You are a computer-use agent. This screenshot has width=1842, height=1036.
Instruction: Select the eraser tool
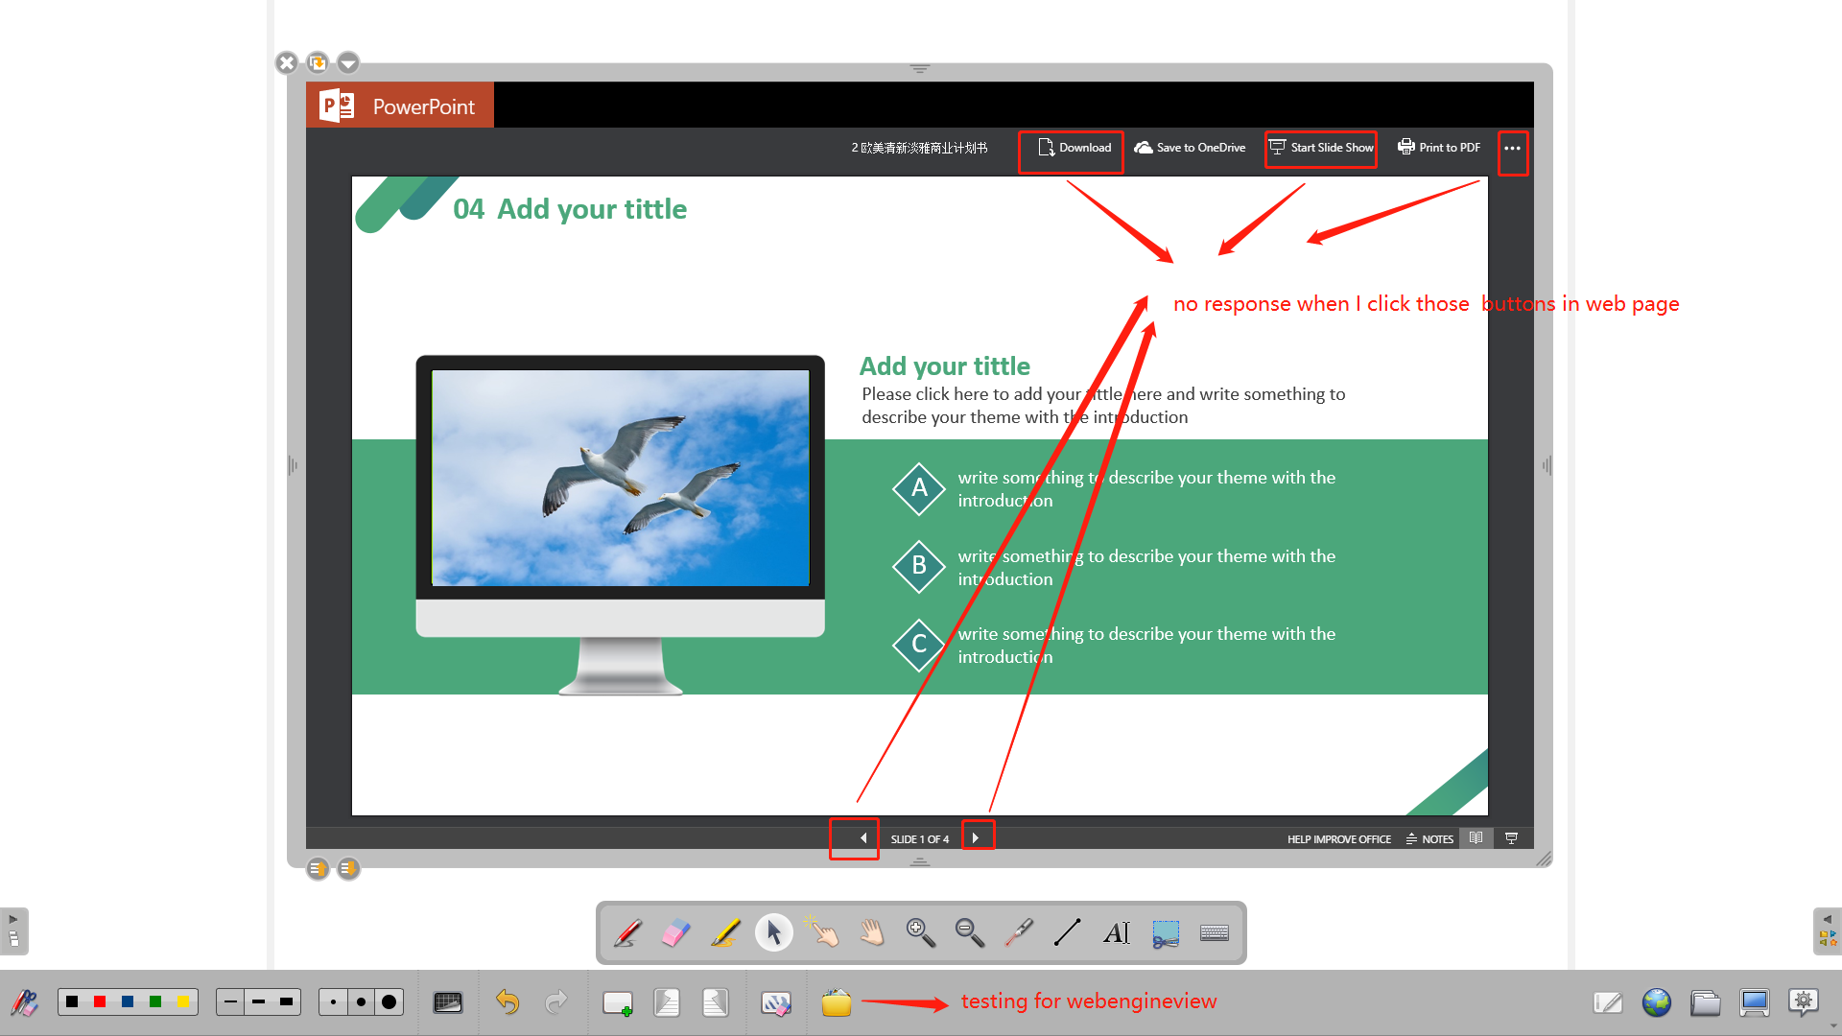tap(676, 932)
